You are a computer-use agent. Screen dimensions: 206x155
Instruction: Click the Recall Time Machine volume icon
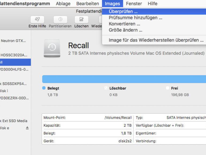point(52,48)
